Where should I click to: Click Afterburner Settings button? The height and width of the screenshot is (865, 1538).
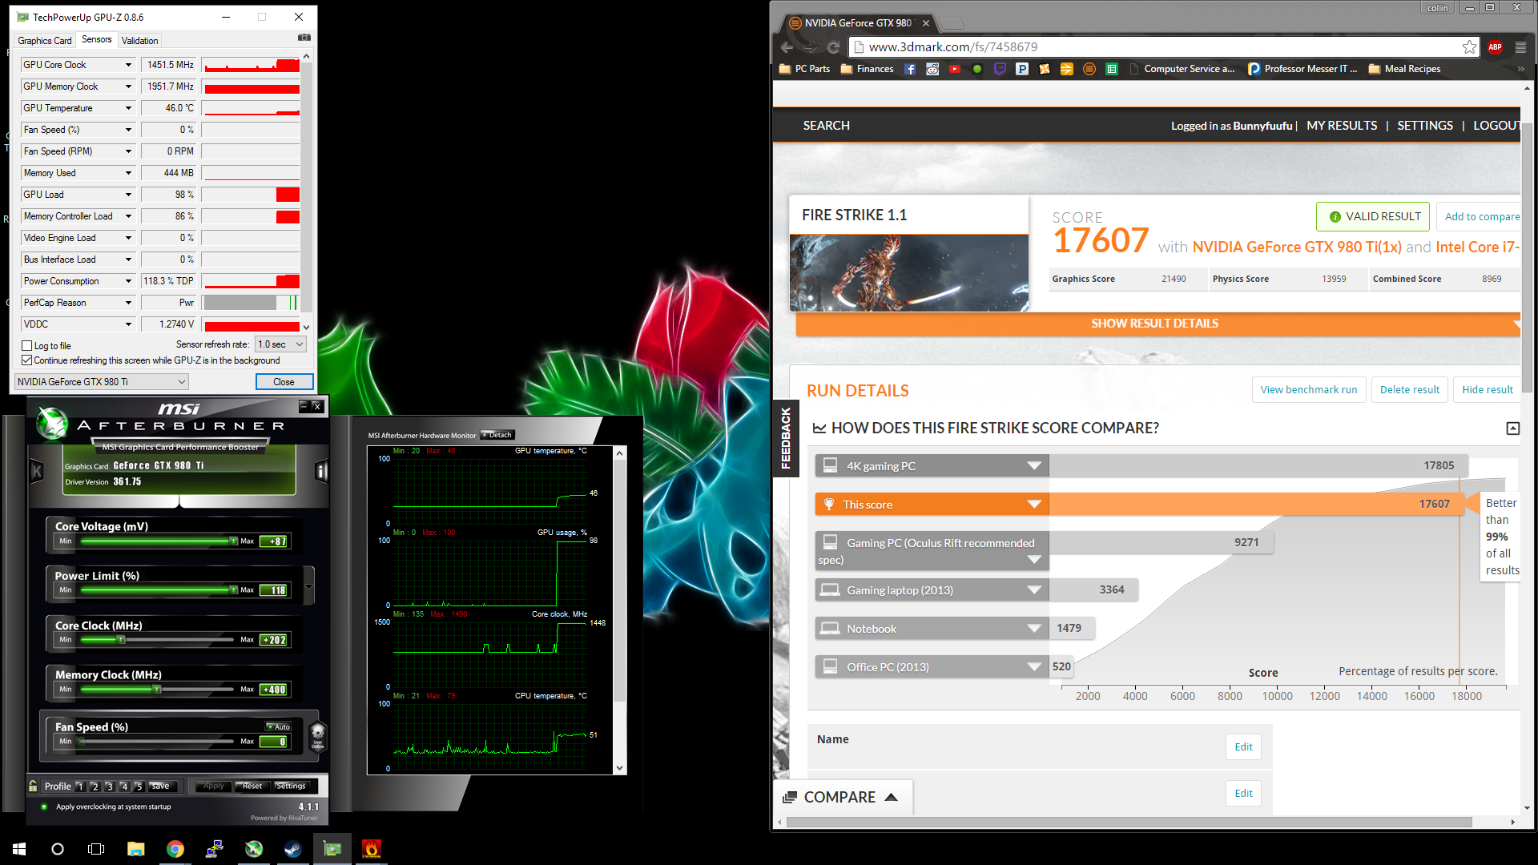tap(291, 787)
